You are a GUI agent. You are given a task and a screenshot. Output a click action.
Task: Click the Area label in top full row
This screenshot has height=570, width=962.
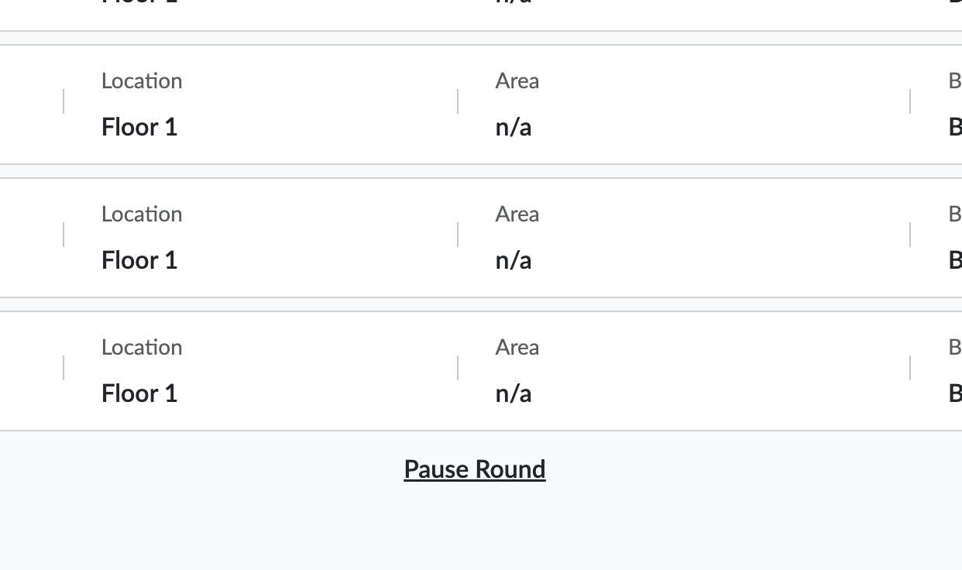(517, 81)
